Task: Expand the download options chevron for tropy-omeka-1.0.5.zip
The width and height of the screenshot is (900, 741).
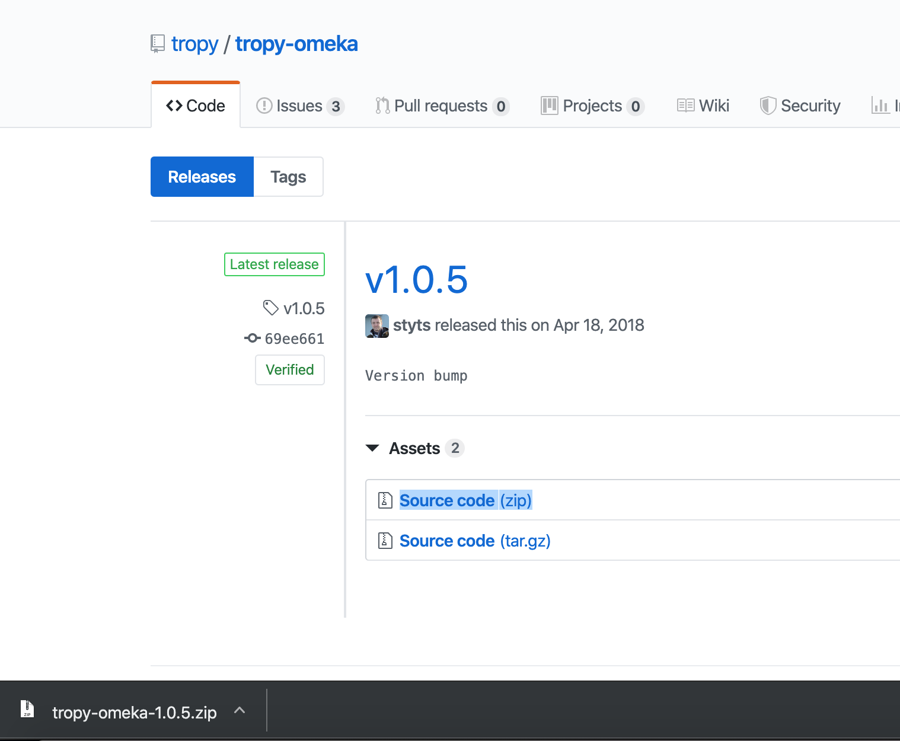Action: [240, 710]
